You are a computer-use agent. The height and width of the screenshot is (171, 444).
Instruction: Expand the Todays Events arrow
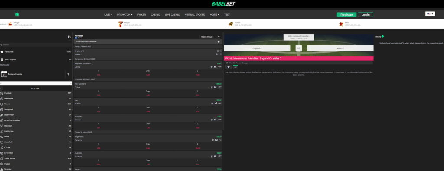68,74
